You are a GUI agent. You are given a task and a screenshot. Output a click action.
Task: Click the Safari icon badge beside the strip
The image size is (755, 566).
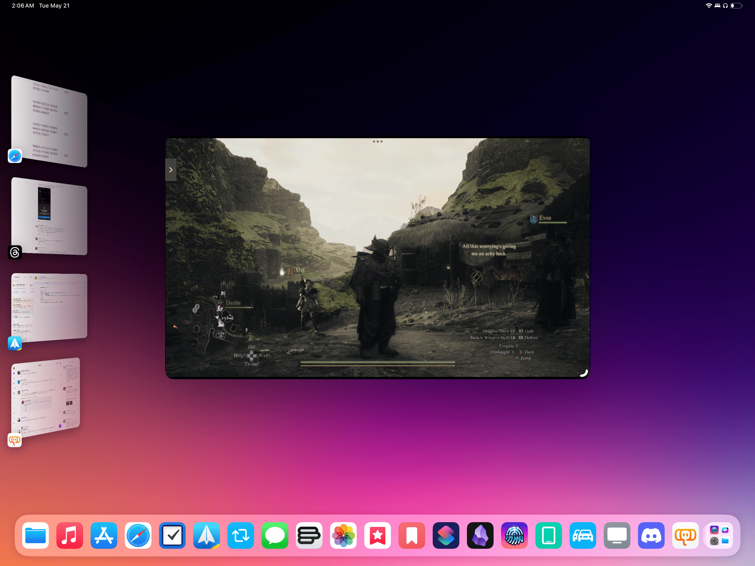(x=15, y=156)
